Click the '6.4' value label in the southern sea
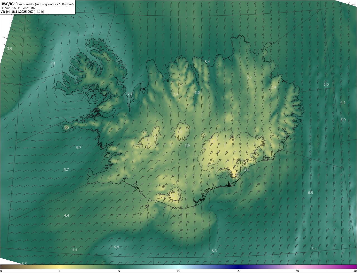This screenshot has width=357, height=273. tap(116, 247)
